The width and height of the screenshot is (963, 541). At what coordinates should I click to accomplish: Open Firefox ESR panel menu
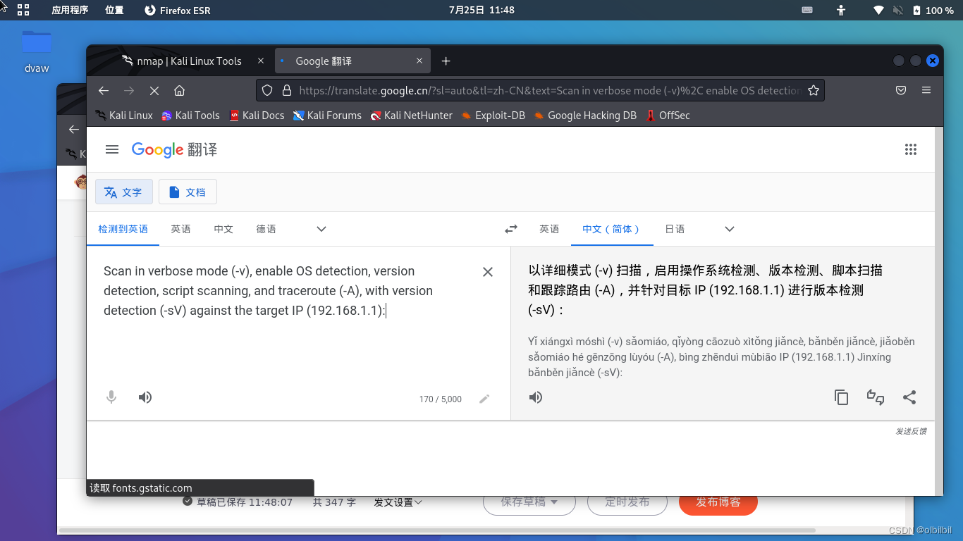point(177,10)
